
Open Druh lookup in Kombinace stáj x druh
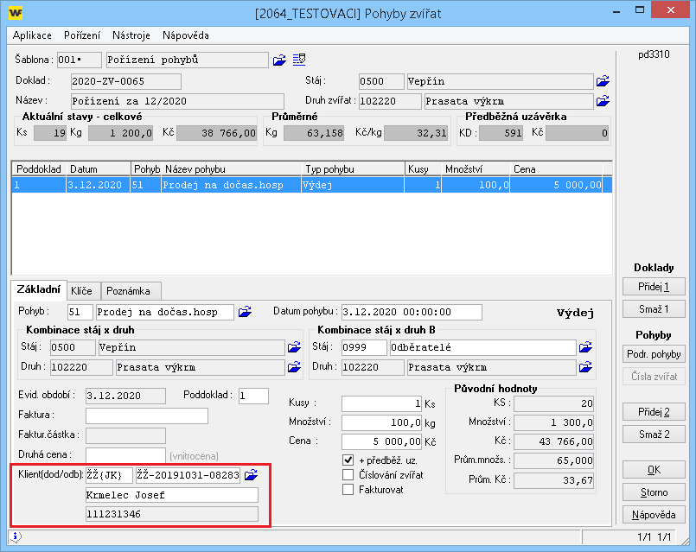(x=295, y=366)
